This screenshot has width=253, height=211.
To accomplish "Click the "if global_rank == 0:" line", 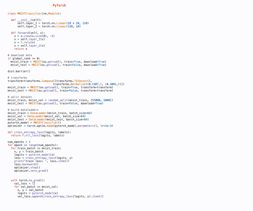I will [x=24, y=59].
